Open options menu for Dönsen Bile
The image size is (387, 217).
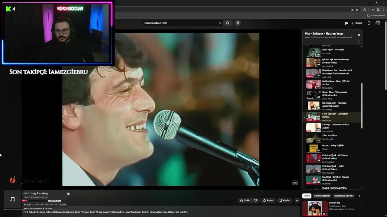click(362, 203)
